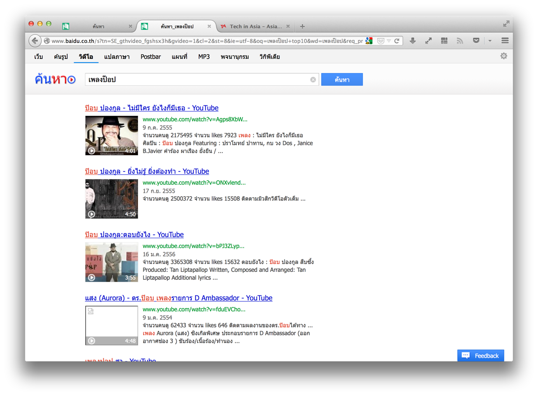This screenshot has width=538, height=396.
Task: Play the 3:55 video via its play icon
Action: click(x=91, y=277)
